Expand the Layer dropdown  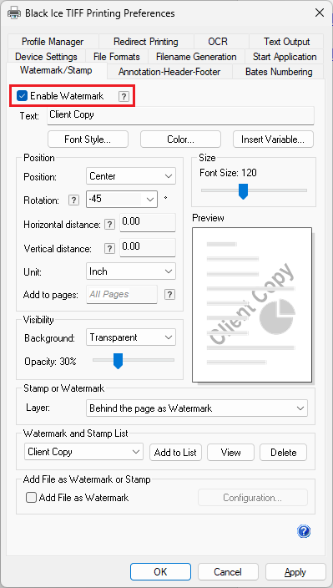pyautogui.click(x=197, y=408)
